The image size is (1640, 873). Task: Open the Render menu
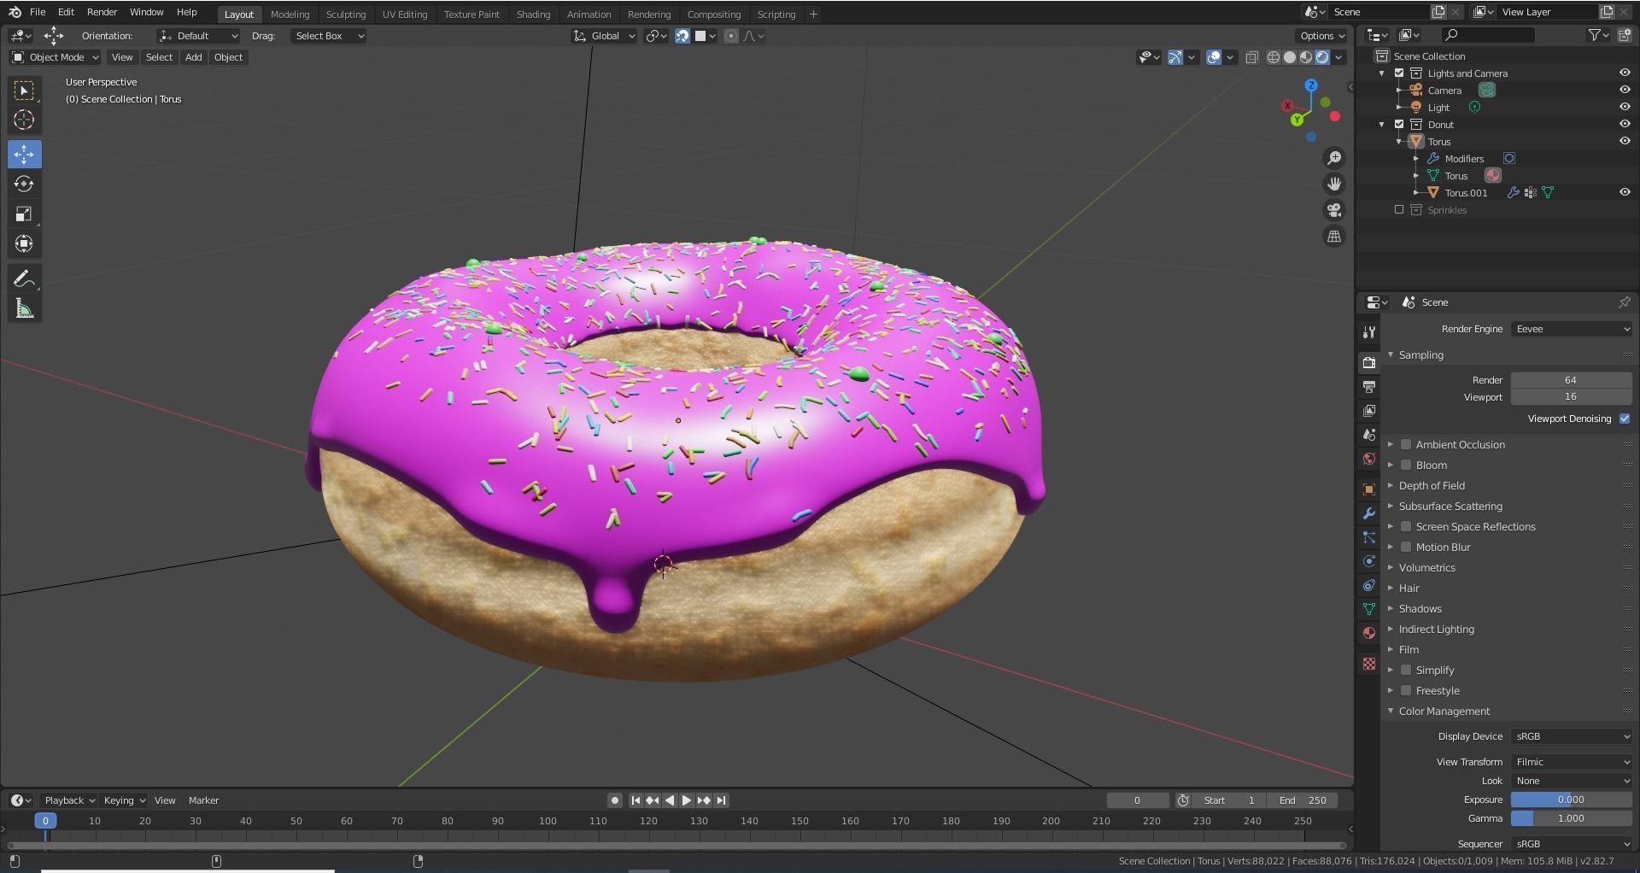coord(102,12)
